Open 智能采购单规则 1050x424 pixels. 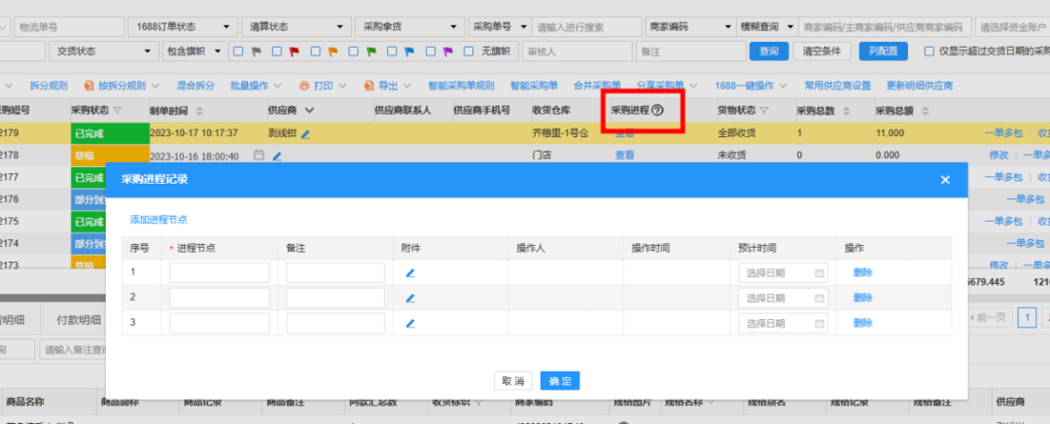pos(461,86)
